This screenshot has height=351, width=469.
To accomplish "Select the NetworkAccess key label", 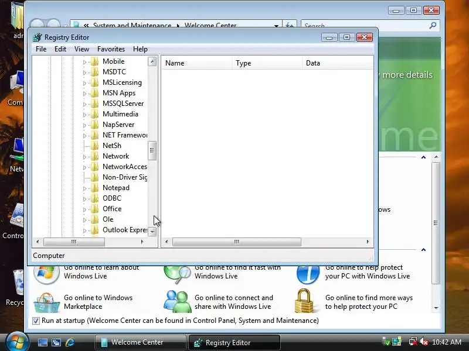I will [125, 167].
